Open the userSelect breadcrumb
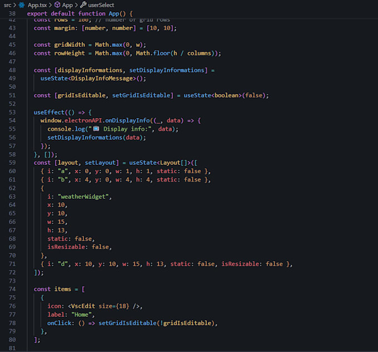The width and height of the screenshot is (378, 352). 101,5
